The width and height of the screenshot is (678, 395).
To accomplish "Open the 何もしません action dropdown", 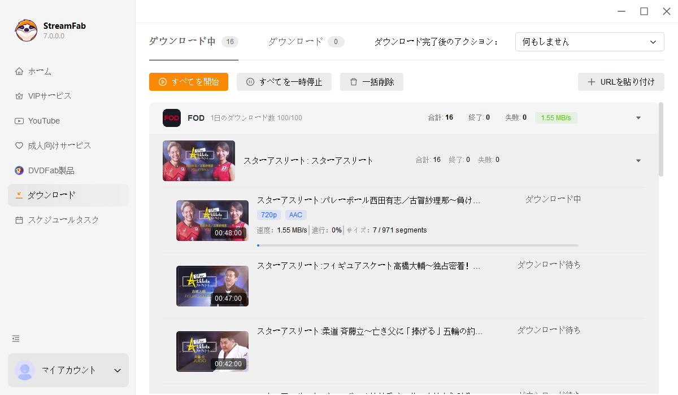I will [589, 41].
